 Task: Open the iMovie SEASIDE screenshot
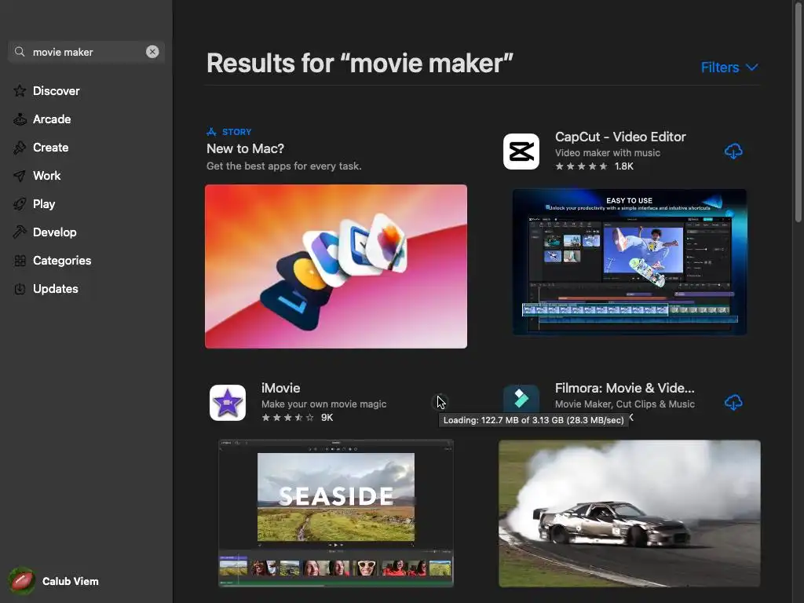click(x=336, y=513)
